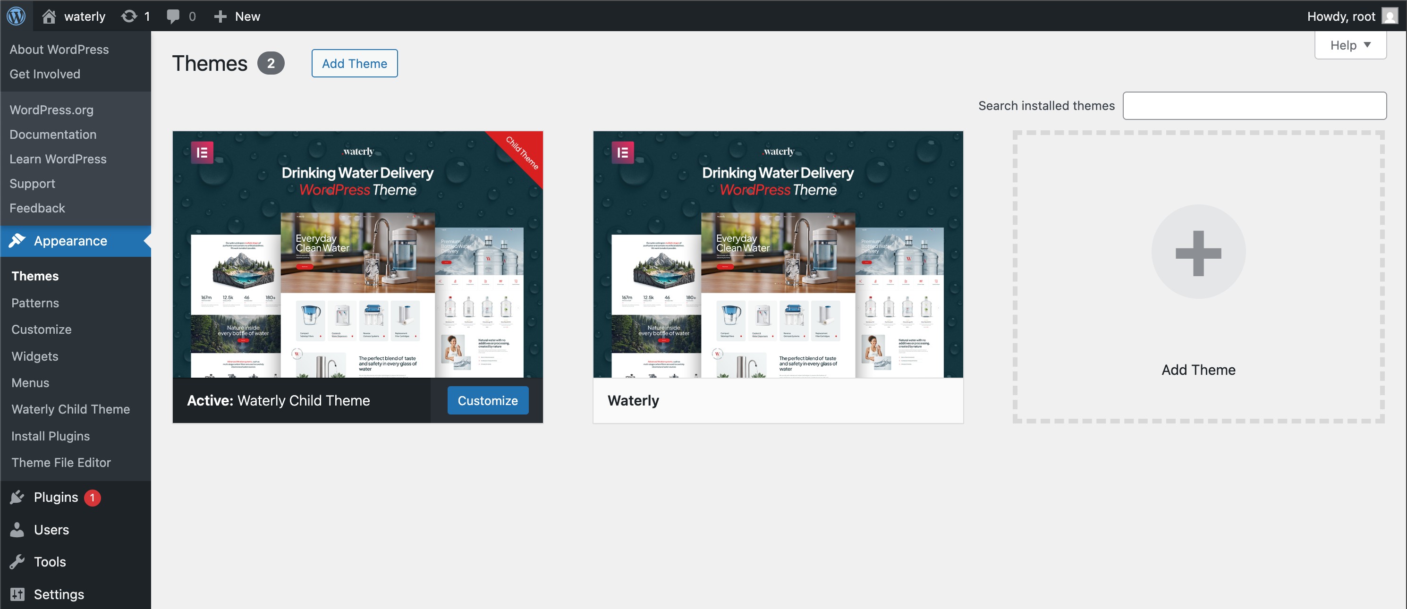Open Documentation menu item

(53, 135)
